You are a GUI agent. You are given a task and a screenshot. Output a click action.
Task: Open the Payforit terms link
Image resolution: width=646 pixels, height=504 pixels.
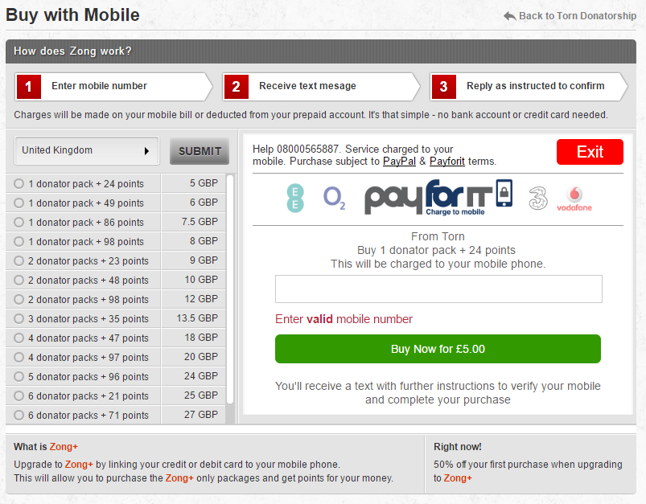(447, 161)
